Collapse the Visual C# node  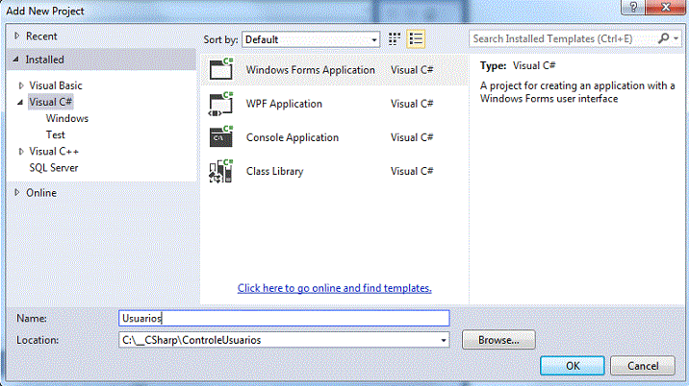click(20, 102)
